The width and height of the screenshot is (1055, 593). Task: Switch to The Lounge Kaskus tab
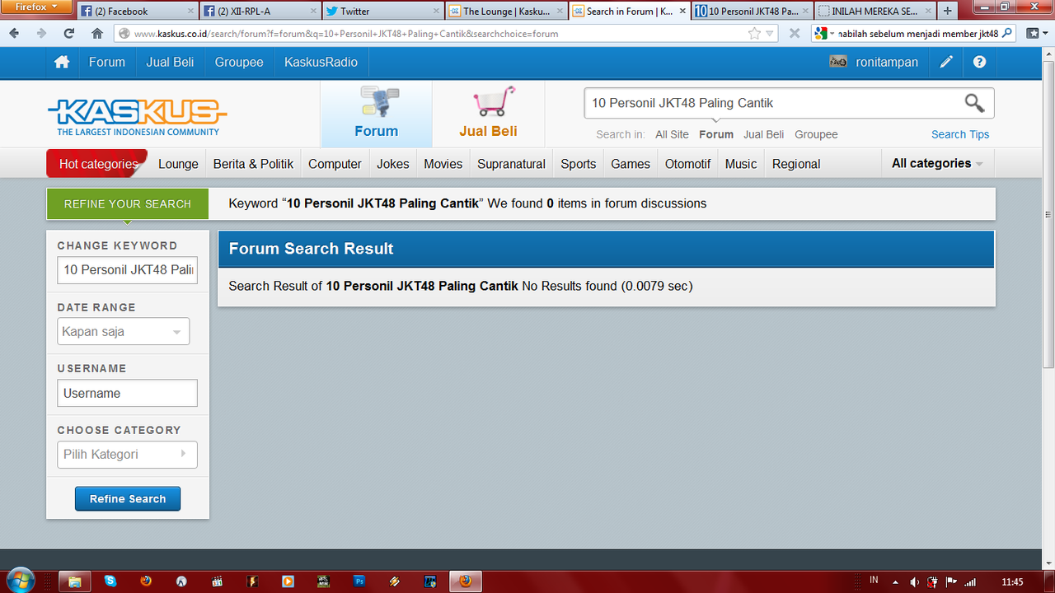click(x=505, y=11)
